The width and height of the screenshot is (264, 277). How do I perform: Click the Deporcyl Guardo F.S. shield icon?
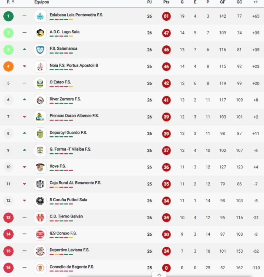pos(40,134)
